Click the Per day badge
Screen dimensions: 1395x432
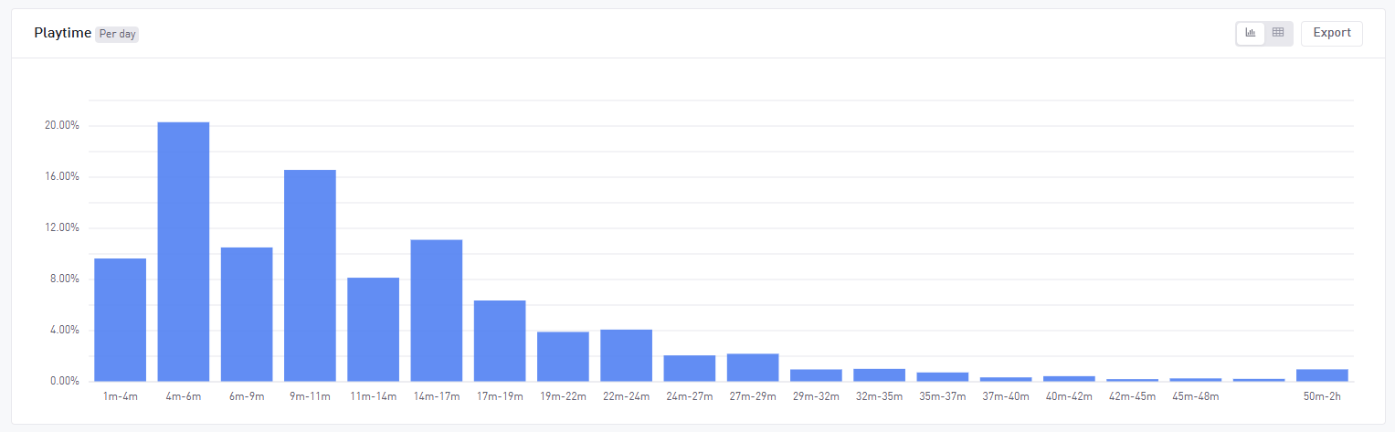117,34
